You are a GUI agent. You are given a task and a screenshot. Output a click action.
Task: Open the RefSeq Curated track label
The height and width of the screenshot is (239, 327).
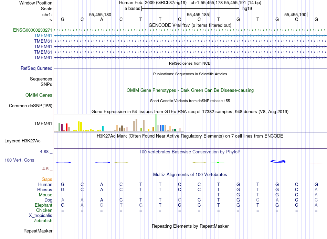point(36,68)
